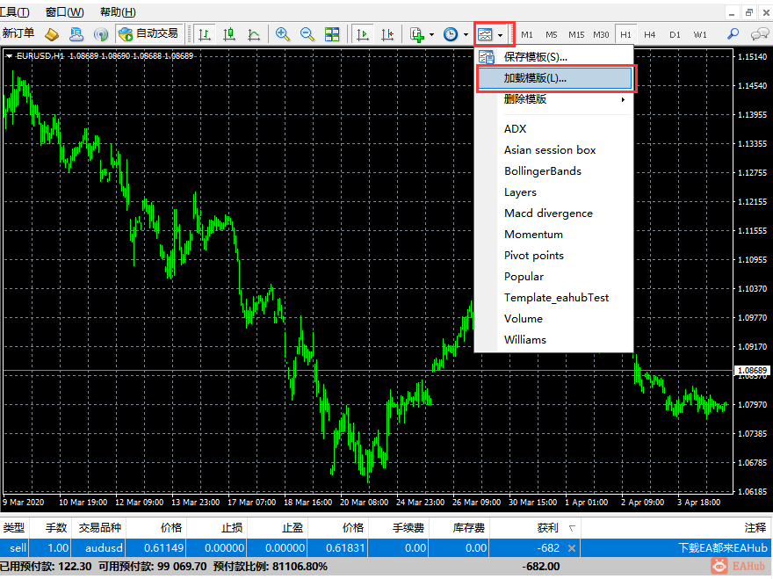Expand the indicators dropdown arrow

coord(432,34)
